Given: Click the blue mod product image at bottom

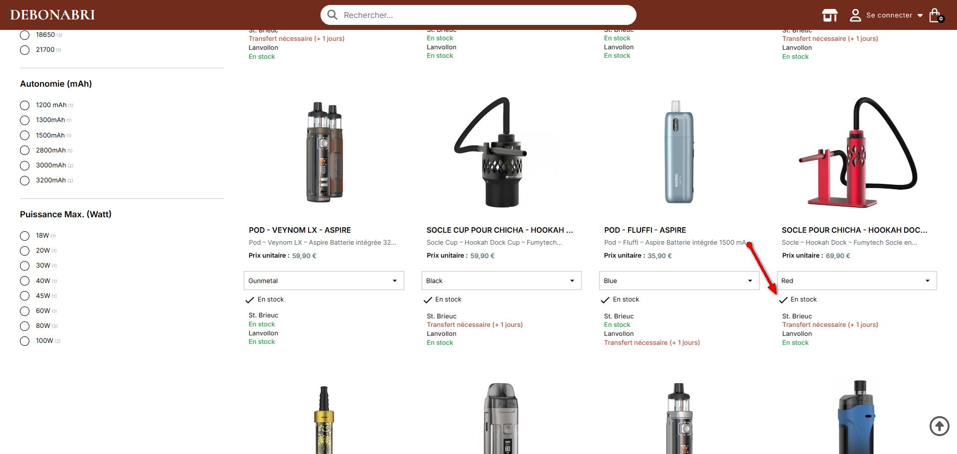Looking at the screenshot, I should [x=857, y=417].
